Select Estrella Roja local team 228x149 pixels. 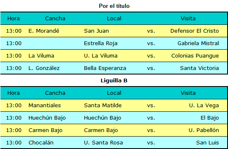[x=101, y=43]
